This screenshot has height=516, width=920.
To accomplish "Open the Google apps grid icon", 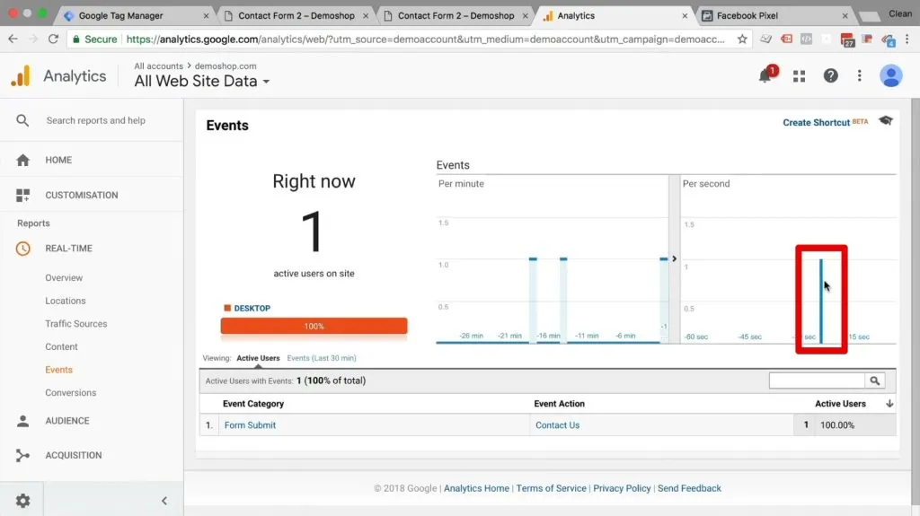I will click(x=799, y=75).
